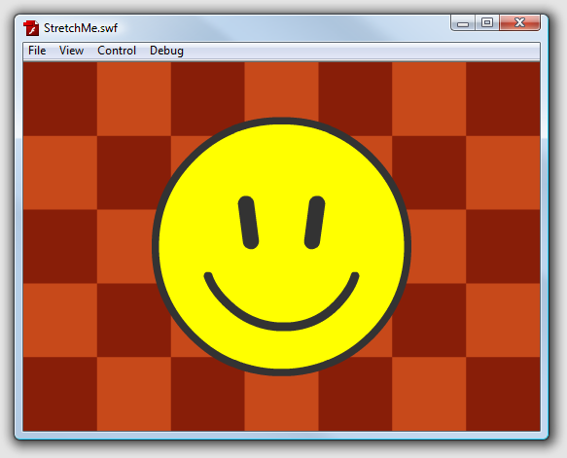Maximize the StretchMe.swf window
The width and height of the screenshot is (567, 458).
click(x=487, y=23)
